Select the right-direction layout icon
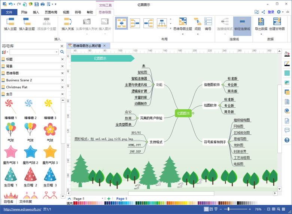This screenshot has width=292, height=214. [x=135, y=23]
